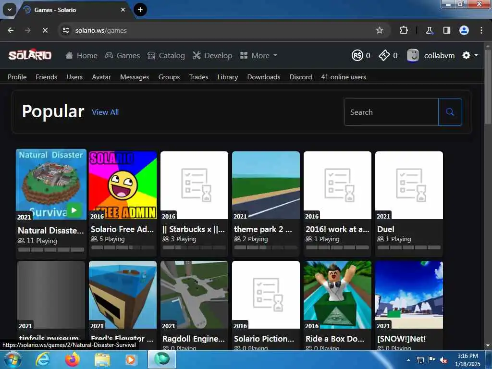Screen dimensions: 492x369
Task: Open the Solario Free Admin thumbnail
Action: click(x=123, y=185)
